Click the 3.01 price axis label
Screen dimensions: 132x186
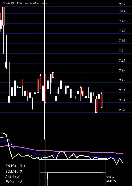point(122,100)
